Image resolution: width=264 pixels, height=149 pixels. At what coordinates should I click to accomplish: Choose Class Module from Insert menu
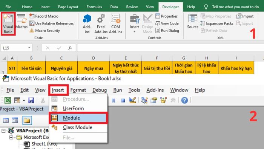[x=78, y=127]
